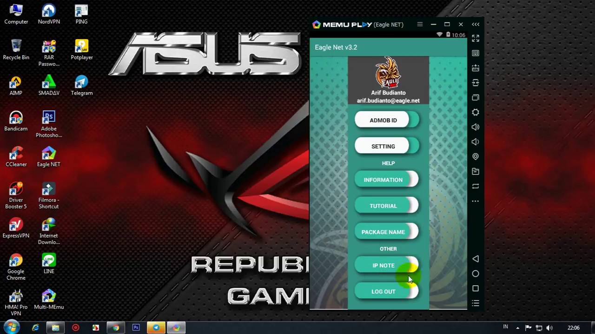Tap the TUTORIAL button

tap(387, 206)
